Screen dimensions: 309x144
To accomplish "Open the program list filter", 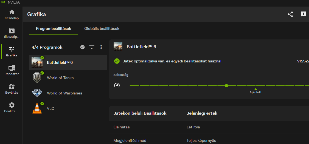I will (92, 47).
